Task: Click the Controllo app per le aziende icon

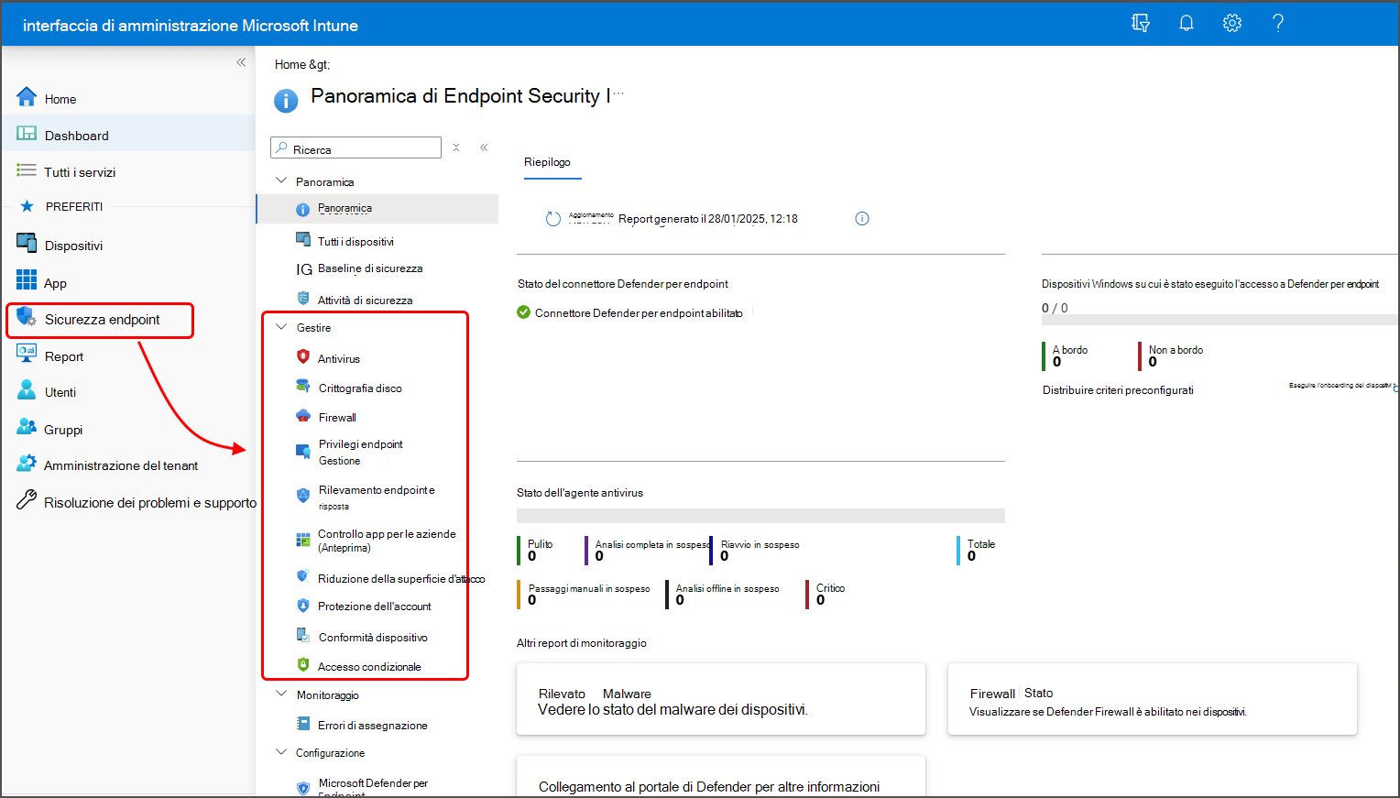Action: coord(303,540)
